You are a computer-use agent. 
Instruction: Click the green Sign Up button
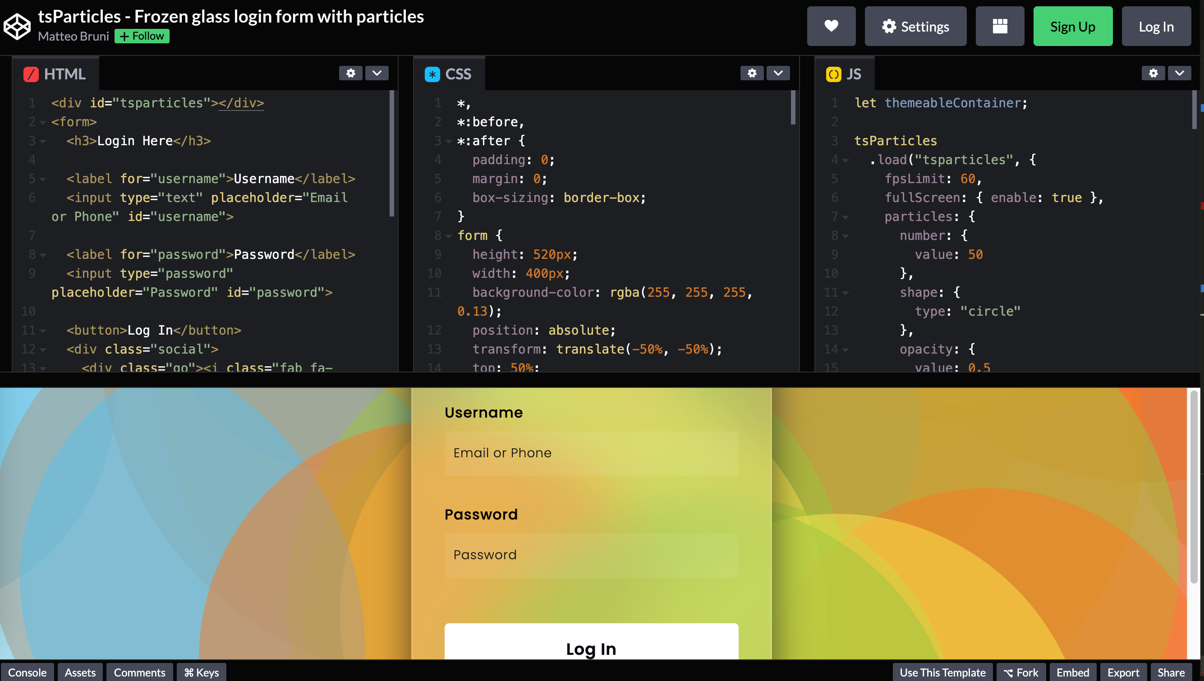pyautogui.click(x=1072, y=26)
